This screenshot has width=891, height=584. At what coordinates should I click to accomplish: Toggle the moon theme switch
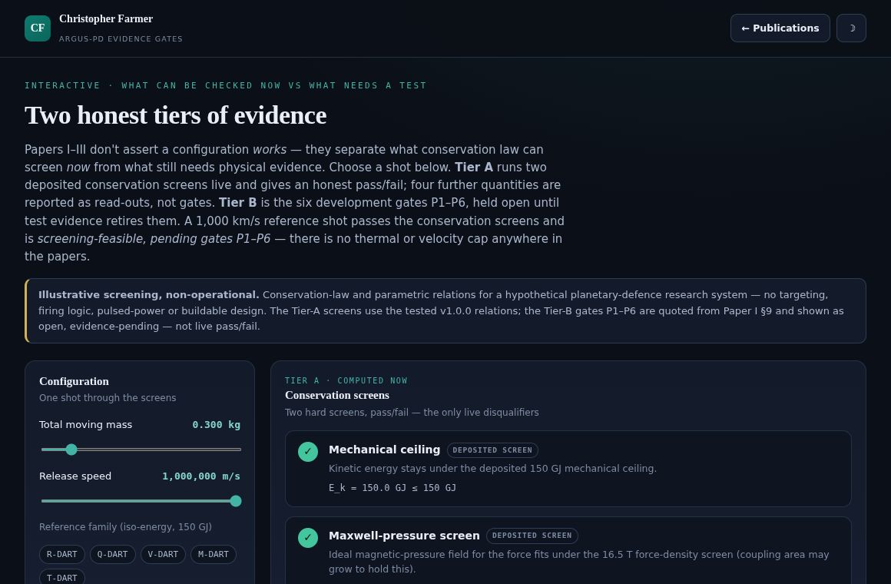pos(851,28)
